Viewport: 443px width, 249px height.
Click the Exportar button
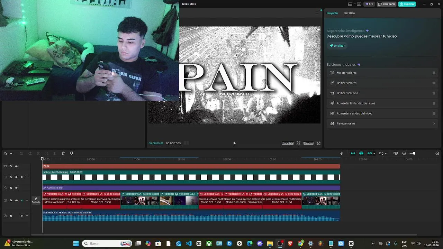(407, 4)
